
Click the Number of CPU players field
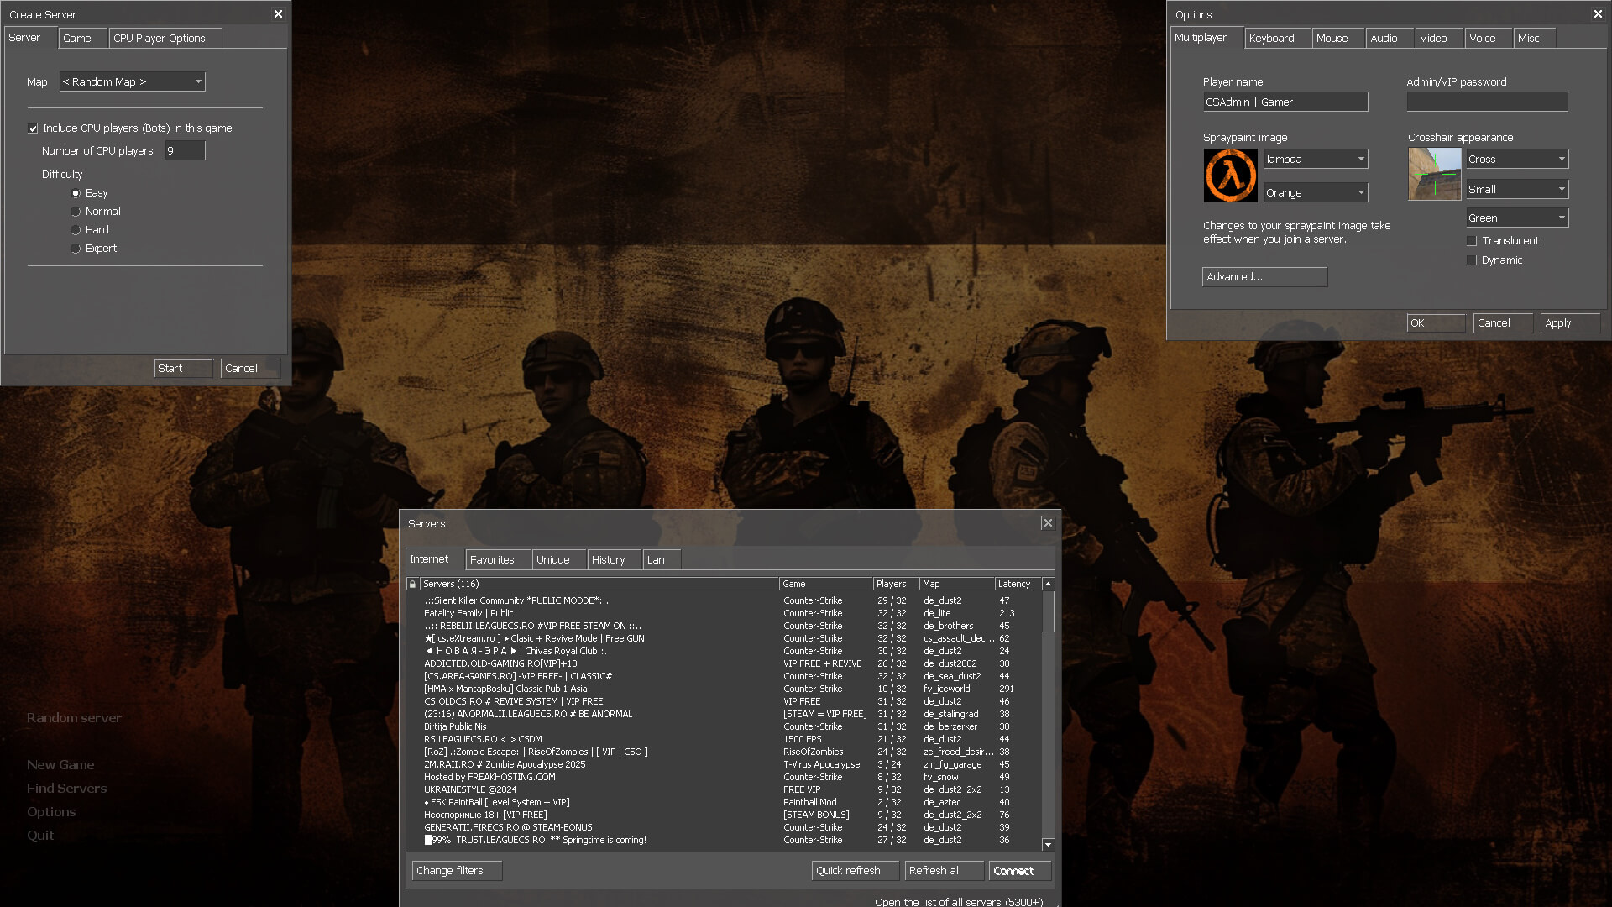coord(185,150)
